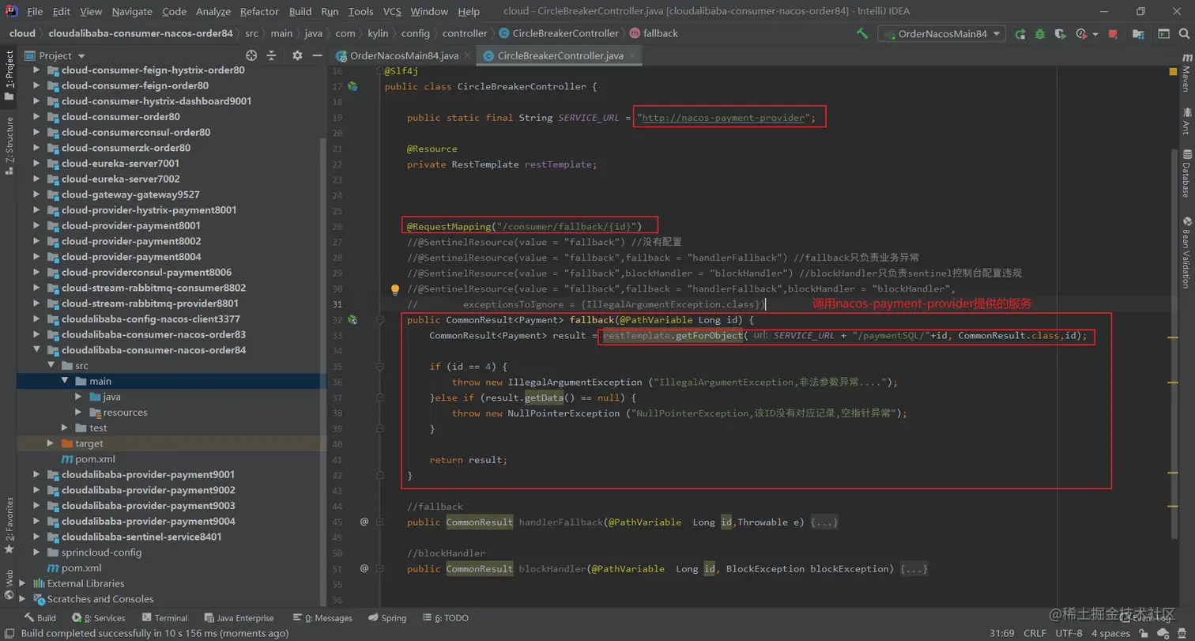This screenshot has height=641, width=1195.
Task: Click the UTF-8 encoding status widget
Action: pyautogui.click(x=1068, y=633)
